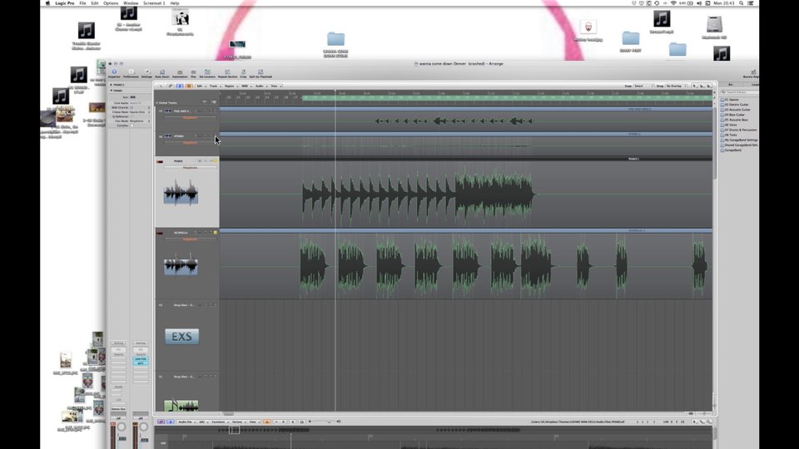This screenshot has width=799, height=449.
Task: Toggle the red record button on ACAPELLA track
Action: coord(160,233)
